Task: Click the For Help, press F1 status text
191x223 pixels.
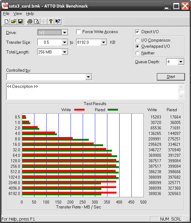Action: point(18,219)
